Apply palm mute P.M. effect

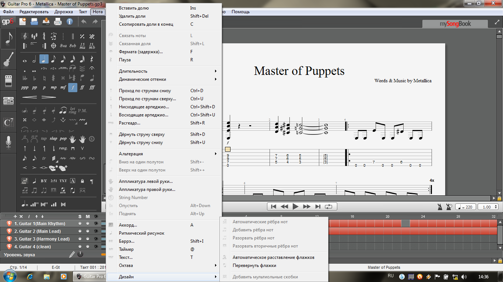82,110
